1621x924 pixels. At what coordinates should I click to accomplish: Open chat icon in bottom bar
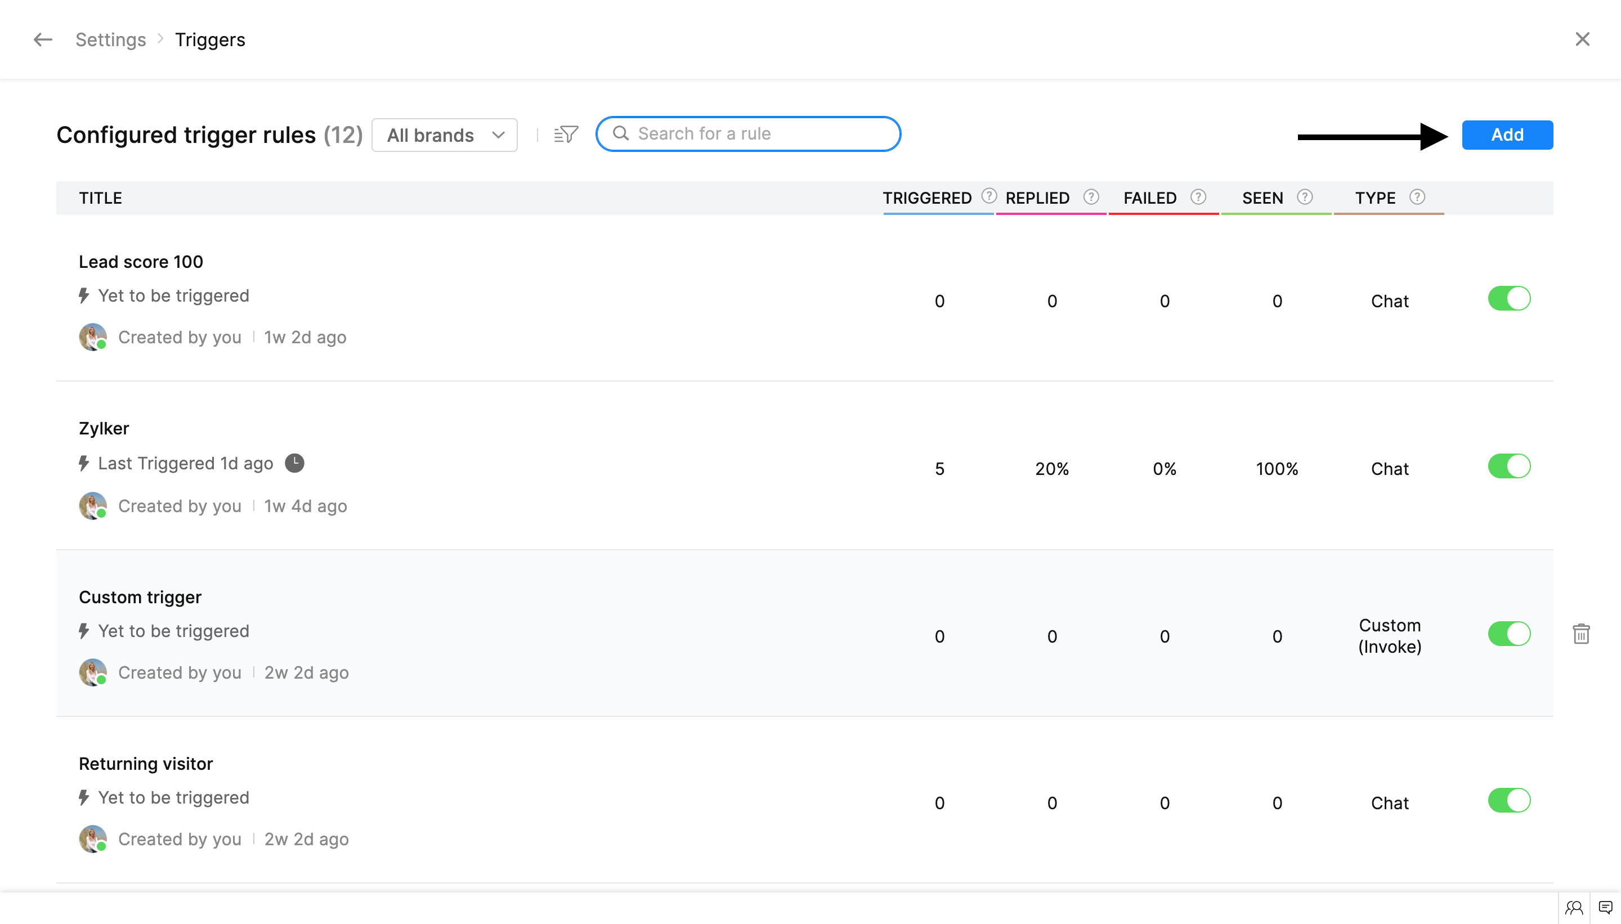pos(1605,908)
